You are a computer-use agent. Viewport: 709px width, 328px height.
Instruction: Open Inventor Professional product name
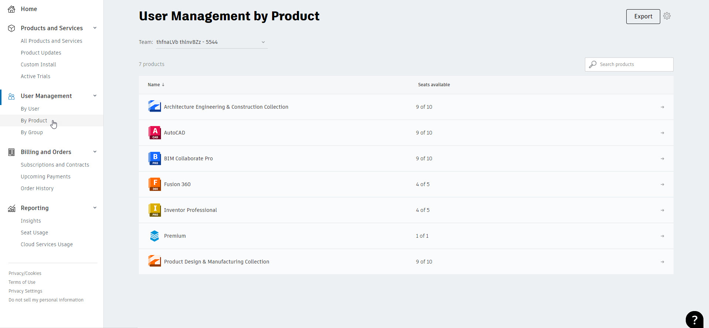coord(191,210)
